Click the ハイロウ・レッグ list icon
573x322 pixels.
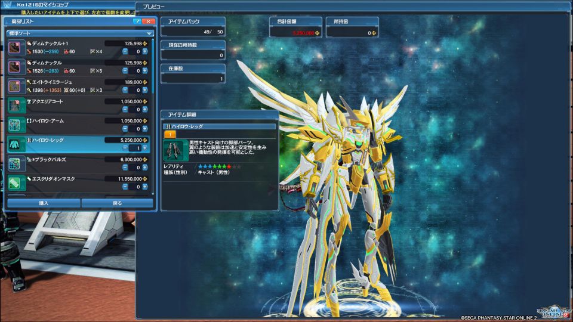tap(16, 144)
